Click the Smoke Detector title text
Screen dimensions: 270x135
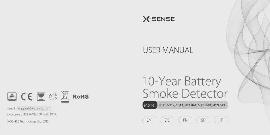pos(185,94)
